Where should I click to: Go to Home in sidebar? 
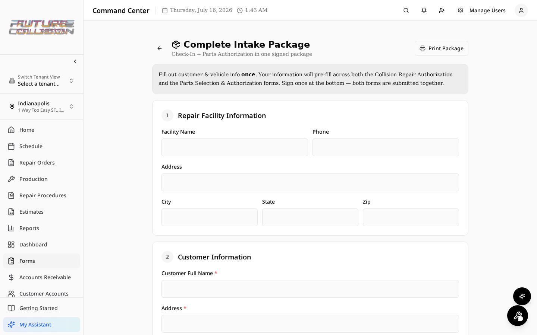coord(41,130)
